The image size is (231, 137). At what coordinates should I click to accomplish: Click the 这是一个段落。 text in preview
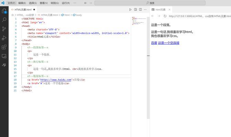(x=161, y=25)
